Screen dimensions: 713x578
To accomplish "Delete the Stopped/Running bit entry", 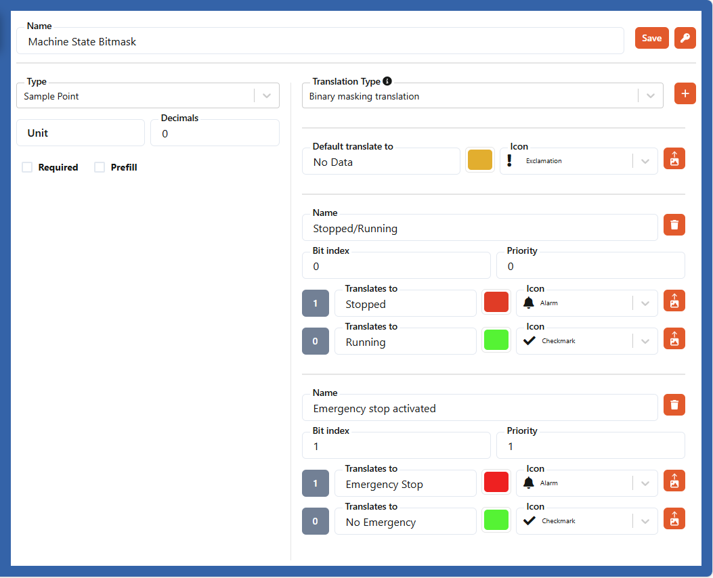I will coord(674,225).
